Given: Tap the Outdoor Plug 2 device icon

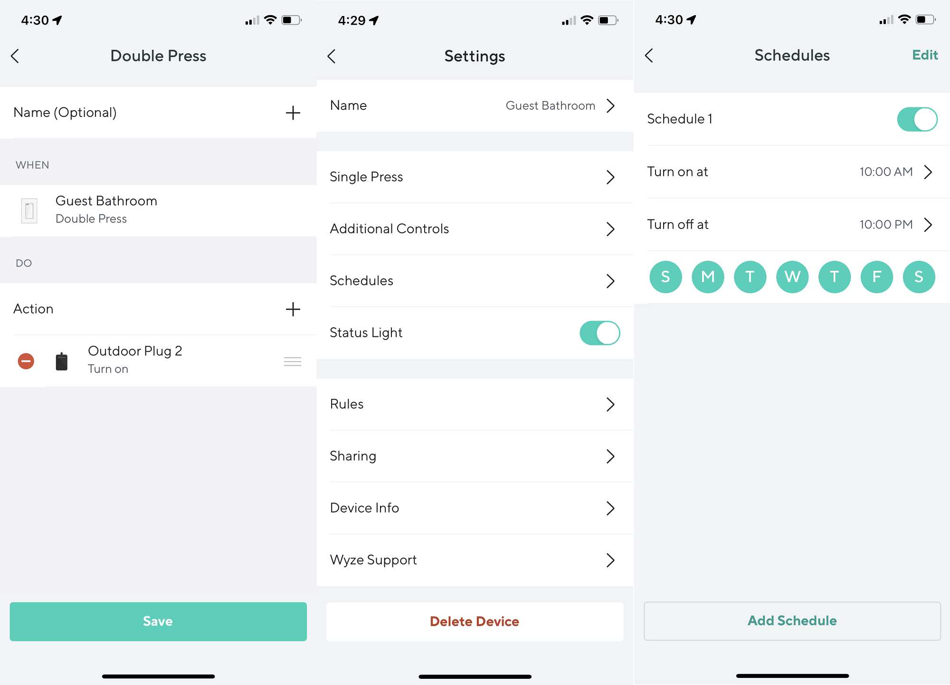Looking at the screenshot, I should 62,362.
